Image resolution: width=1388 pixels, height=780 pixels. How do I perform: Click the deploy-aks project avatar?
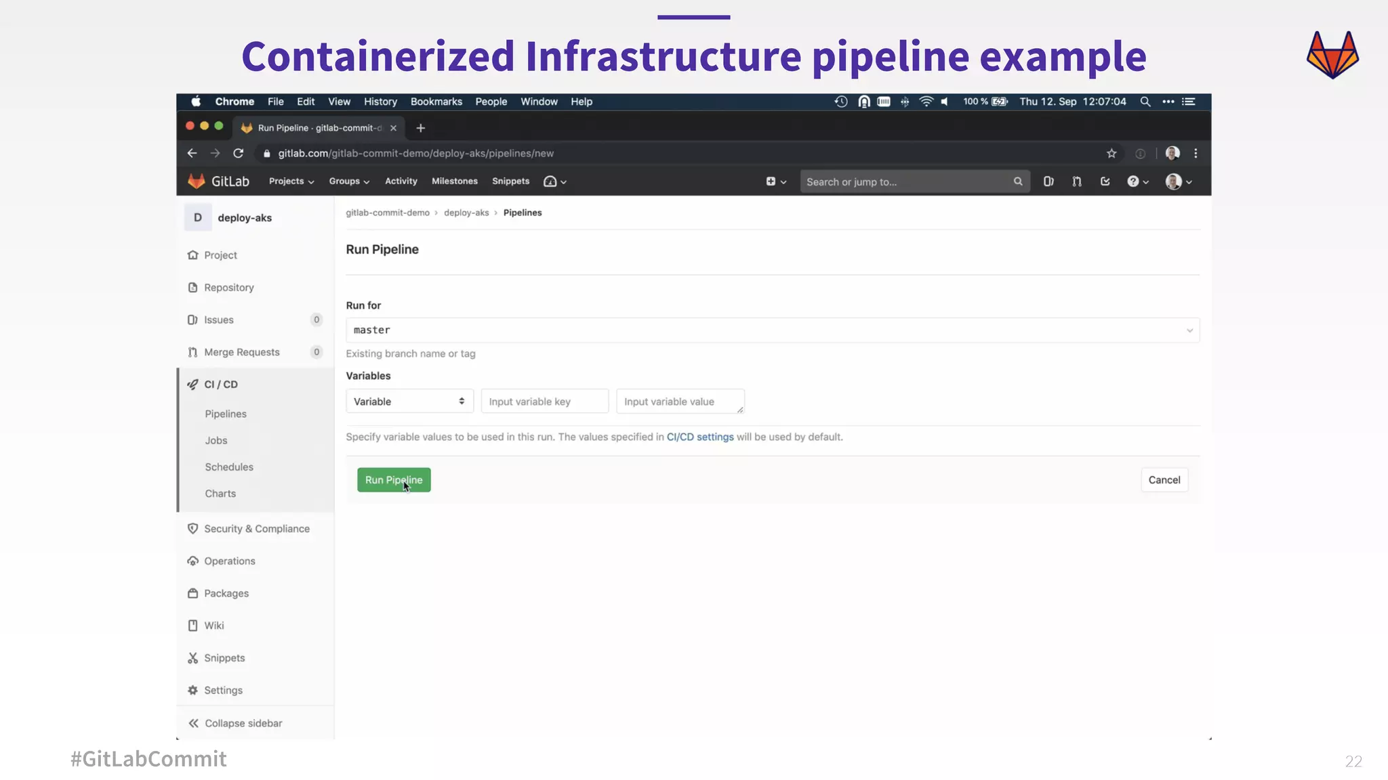point(198,218)
